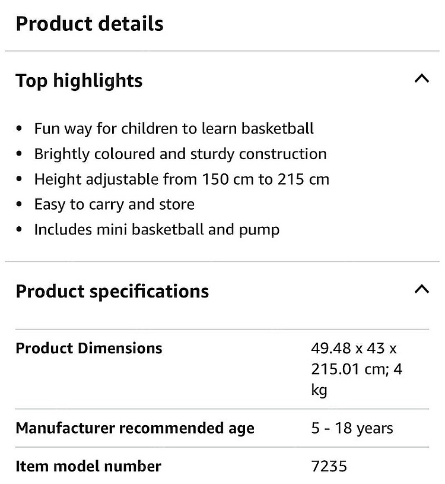This screenshot has height=484, width=445.
Task: Click the 'Easy to carry and store' highlight
Action: 115,204
